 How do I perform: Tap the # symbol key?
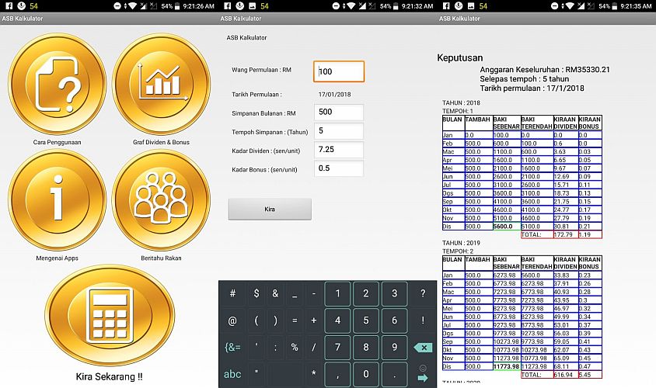click(x=232, y=293)
